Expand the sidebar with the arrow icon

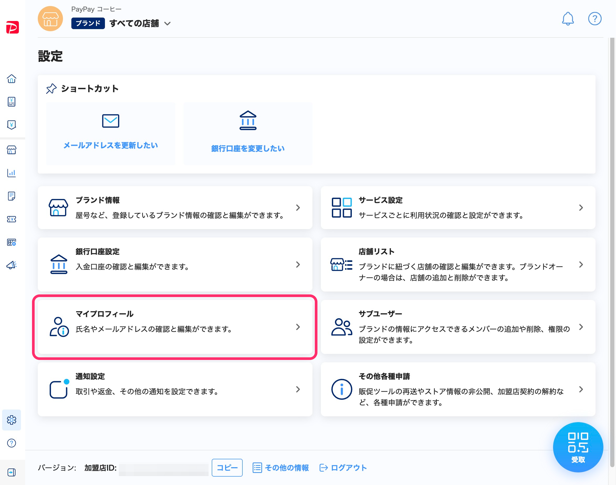[x=12, y=472]
